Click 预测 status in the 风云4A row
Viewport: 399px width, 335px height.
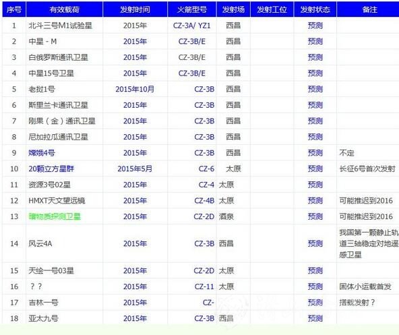315,243
